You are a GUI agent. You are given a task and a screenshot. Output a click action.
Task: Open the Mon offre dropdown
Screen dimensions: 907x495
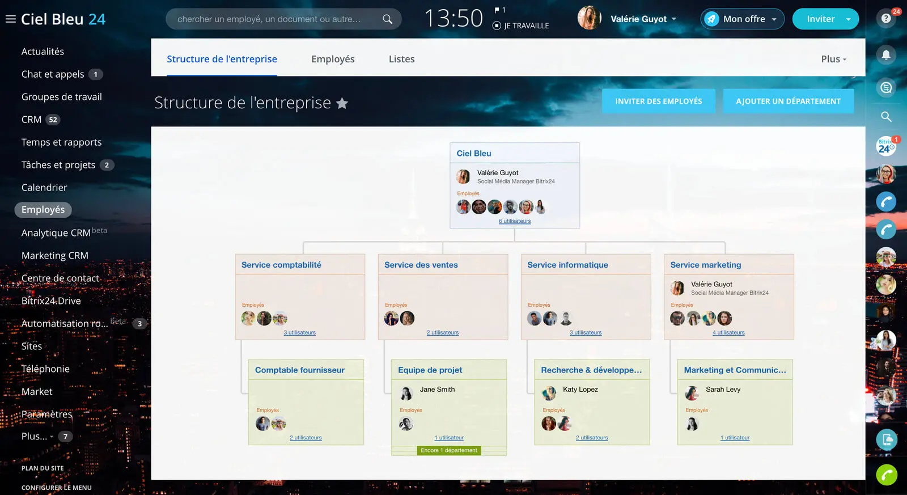point(743,19)
